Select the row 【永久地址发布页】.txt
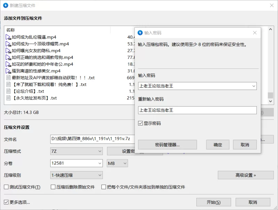278x210 pixels. [x=69, y=98]
